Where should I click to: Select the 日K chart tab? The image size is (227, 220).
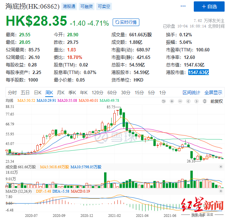pos(37,93)
